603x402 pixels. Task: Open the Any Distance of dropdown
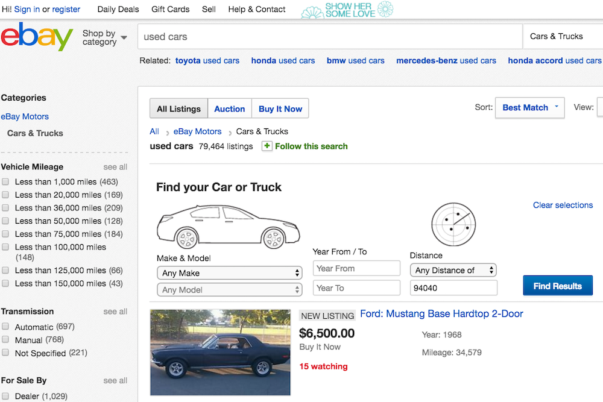(453, 270)
